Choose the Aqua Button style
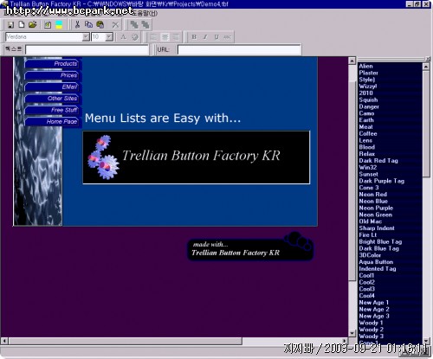Screen dimensions: 433x359 coord(376,262)
